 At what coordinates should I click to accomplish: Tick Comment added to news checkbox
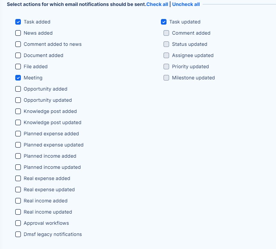[x=18, y=44]
